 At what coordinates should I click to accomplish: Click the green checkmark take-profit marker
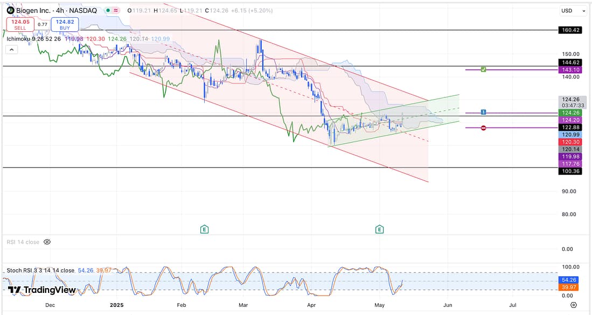(x=484, y=69)
